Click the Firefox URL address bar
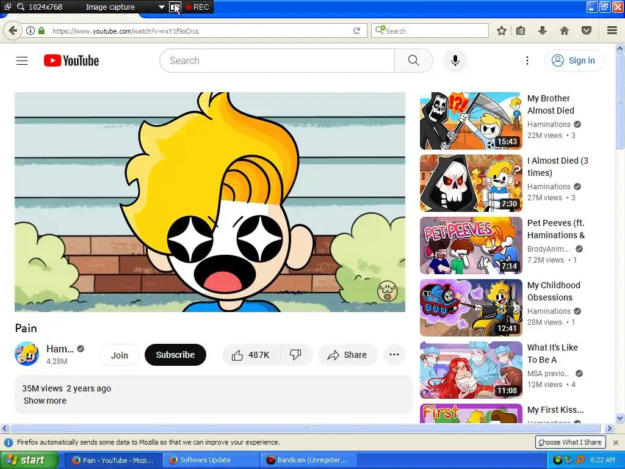Image resolution: width=625 pixels, height=469 pixels. 198,31
